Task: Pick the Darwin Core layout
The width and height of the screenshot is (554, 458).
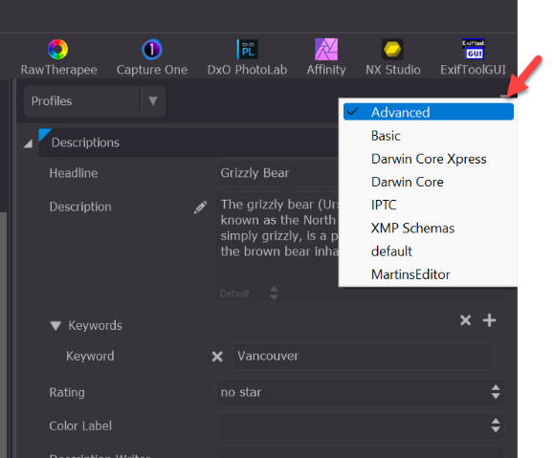Action: 429,182
